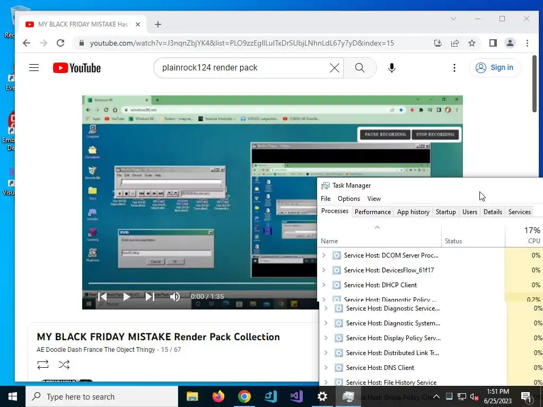Click the video progress bar

pos(203,283)
